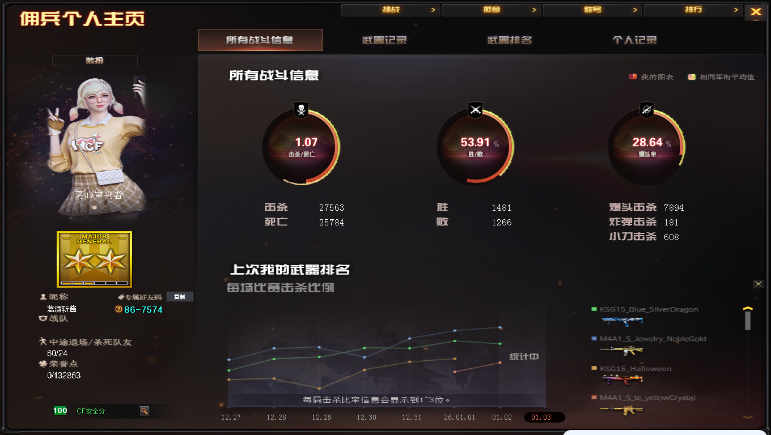Click the skull kill/death ratio icon

click(x=302, y=110)
